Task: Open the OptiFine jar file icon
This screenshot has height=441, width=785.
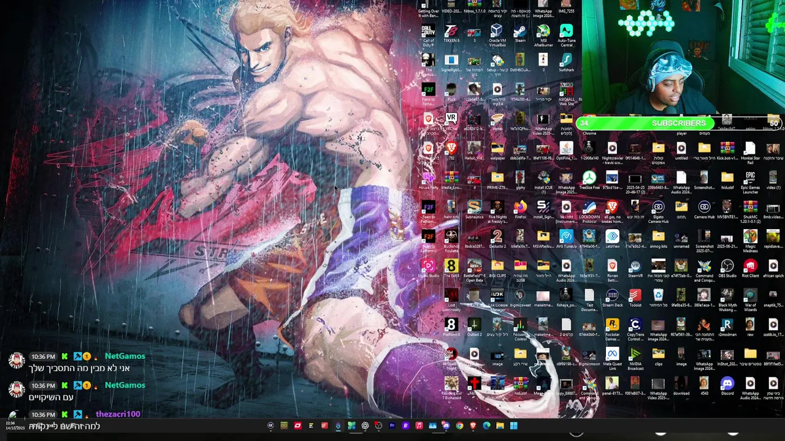Action: click(566, 151)
